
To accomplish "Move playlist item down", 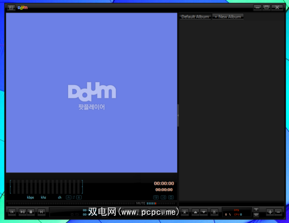I will 204,212.
